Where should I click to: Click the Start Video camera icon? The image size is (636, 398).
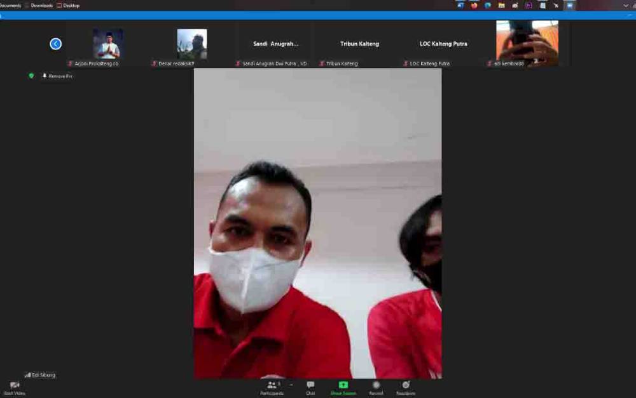tap(15, 385)
